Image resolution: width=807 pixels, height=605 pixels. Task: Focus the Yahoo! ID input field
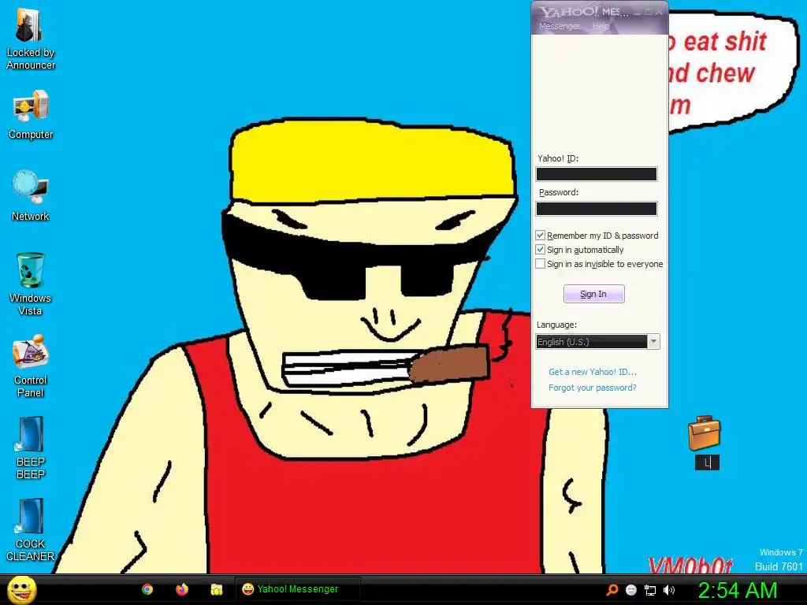pyautogui.click(x=597, y=174)
